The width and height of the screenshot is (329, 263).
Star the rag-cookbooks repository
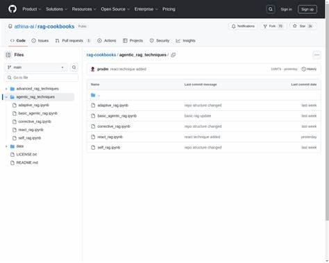303,26
